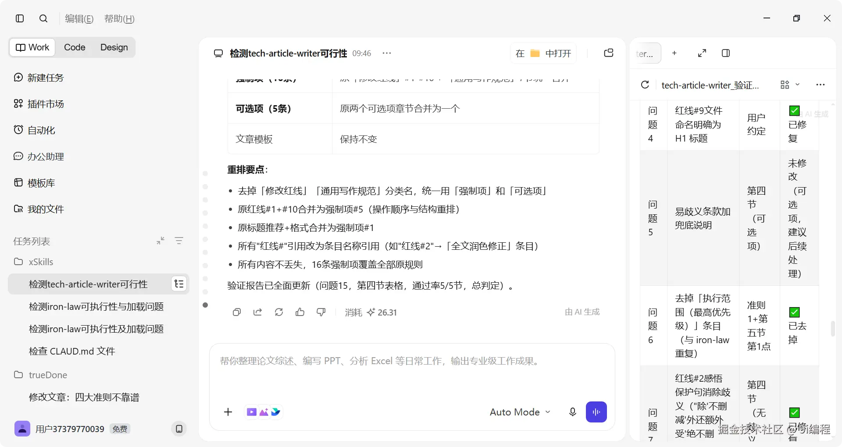Open preview document more-options ellipsis

(821, 85)
